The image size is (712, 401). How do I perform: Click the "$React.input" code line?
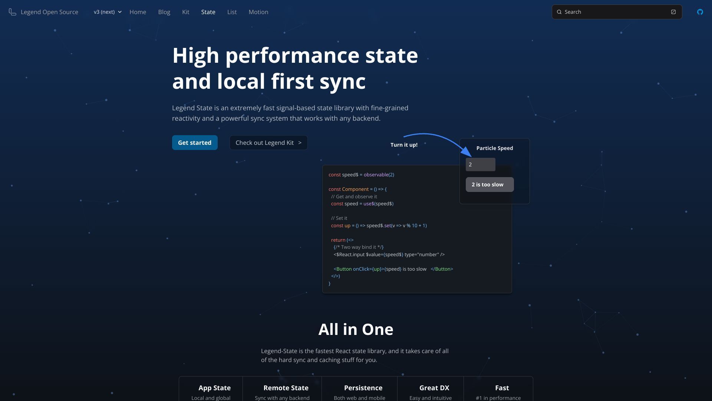[x=389, y=254]
